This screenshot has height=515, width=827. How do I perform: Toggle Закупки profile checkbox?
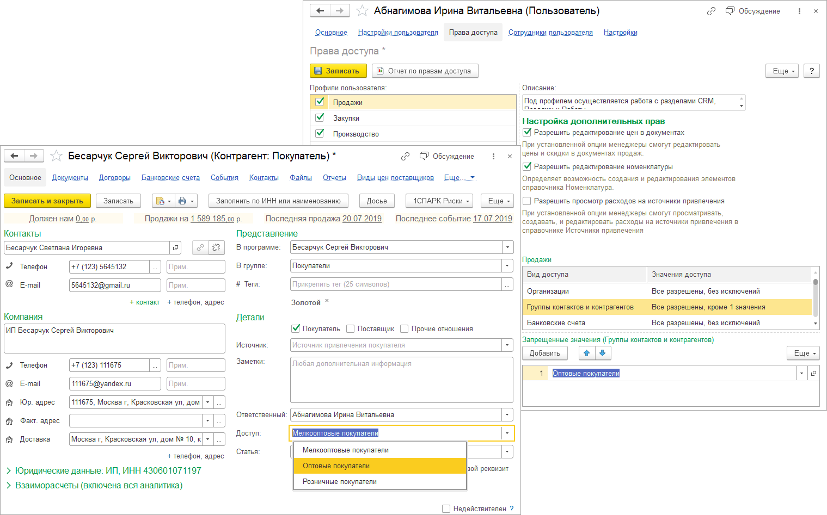[x=320, y=117]
